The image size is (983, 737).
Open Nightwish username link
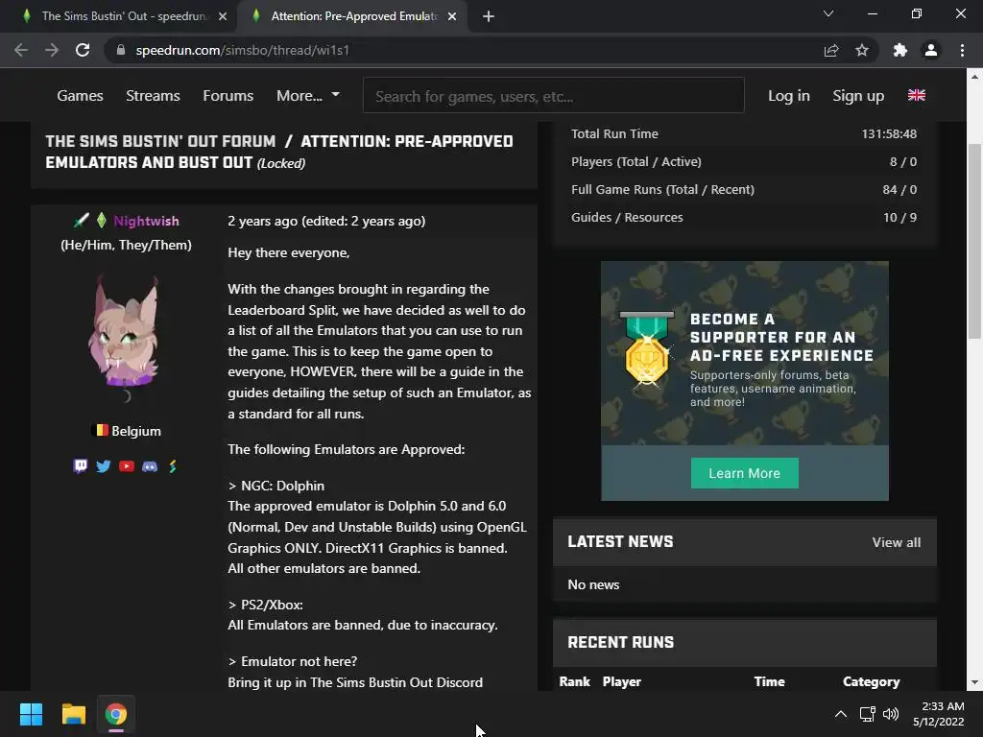(x=146, y=221)
